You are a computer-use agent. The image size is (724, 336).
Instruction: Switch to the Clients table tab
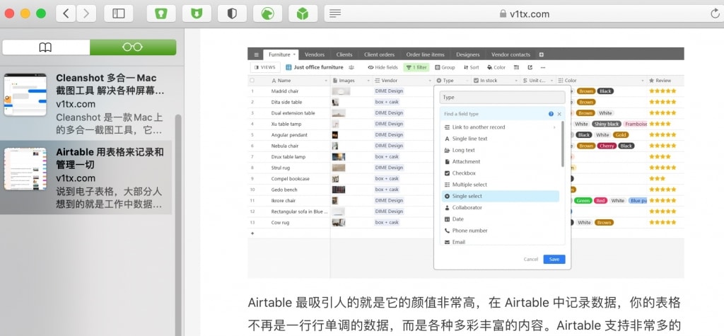(x=344, y=54)
